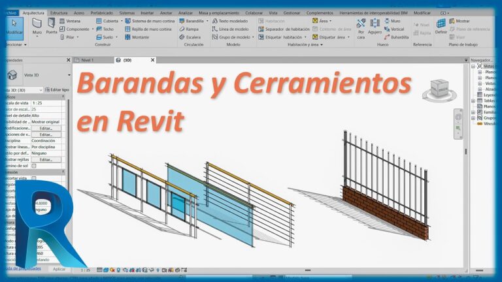Select the Línea de modelo tool
The width and height of the screenshot is (502, 282).
[230, 29]
